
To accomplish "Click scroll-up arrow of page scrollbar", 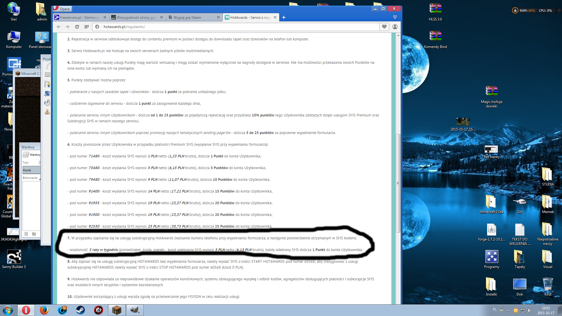I will (x=398, y=35).
